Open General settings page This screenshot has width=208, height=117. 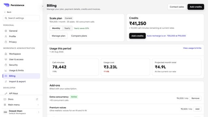(21, 31)
